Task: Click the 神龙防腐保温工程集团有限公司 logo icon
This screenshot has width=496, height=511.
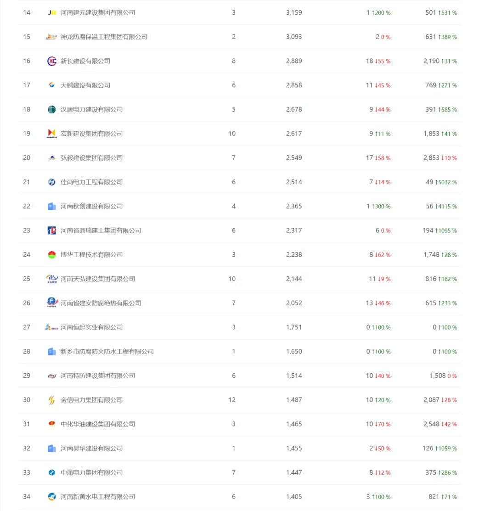Action: pyautogui.click(x=51, y=37)
